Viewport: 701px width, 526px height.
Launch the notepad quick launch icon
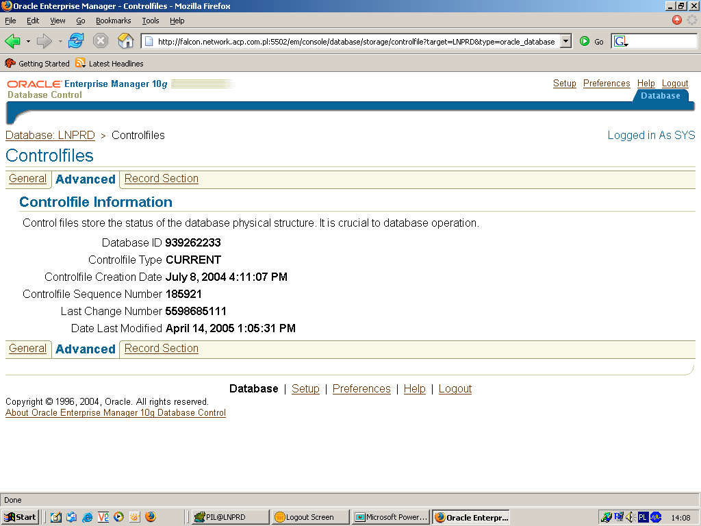point(56,517)
